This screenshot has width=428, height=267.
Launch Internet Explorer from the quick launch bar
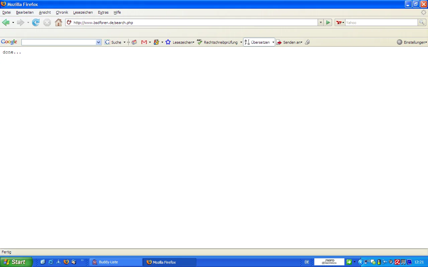(x=51, y=262)
